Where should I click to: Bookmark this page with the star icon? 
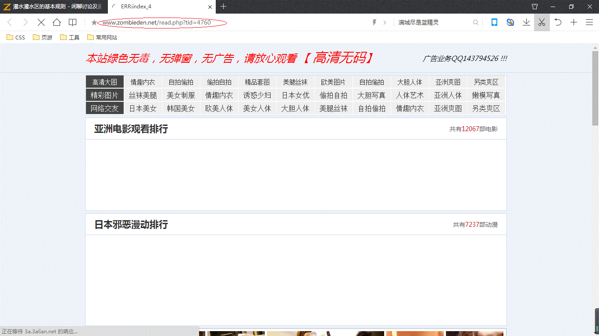coord(94,22)
